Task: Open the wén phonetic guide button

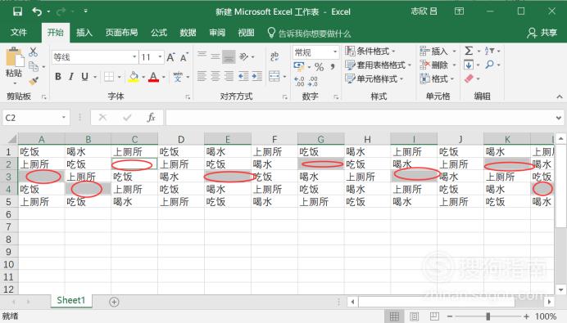Action: [178, 77]
